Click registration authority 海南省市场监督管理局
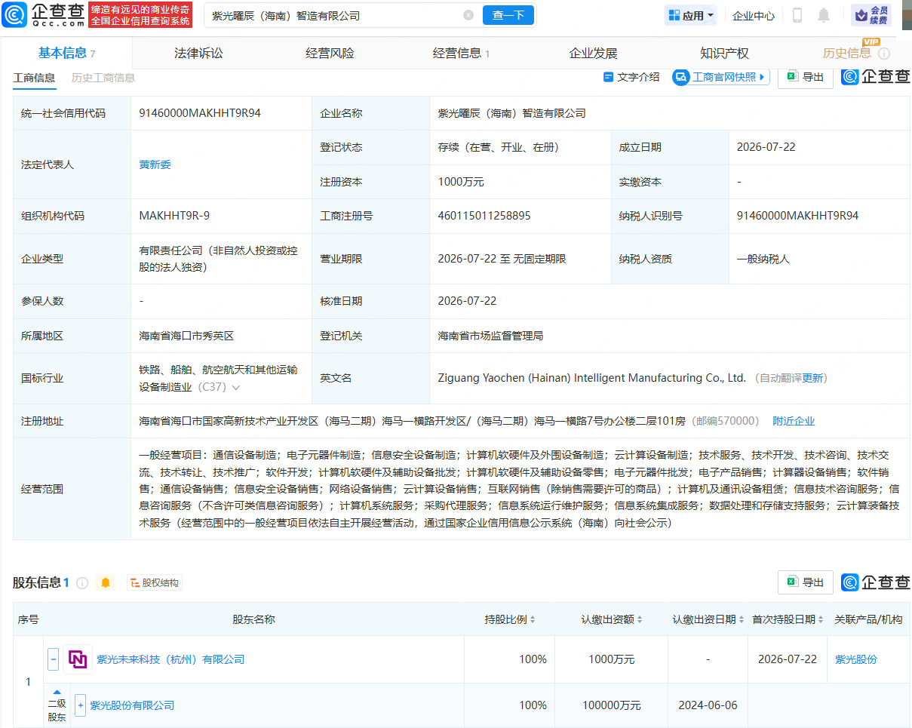The height and width of the screenshot is (728, 912). point(490,336)
